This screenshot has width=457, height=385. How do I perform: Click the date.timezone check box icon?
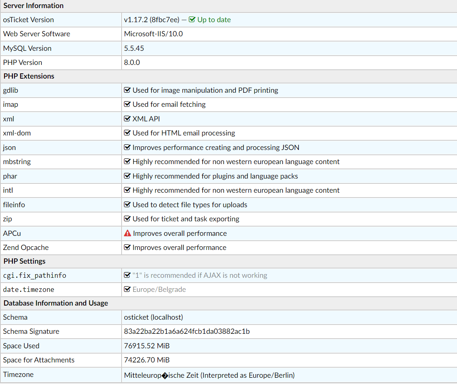127,289
